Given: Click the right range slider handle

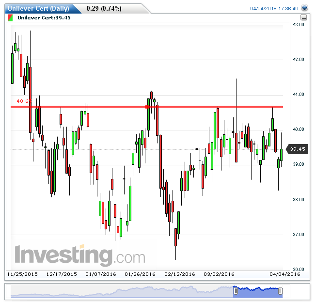Looking at the screenshot, I should (x=280, y=291).
